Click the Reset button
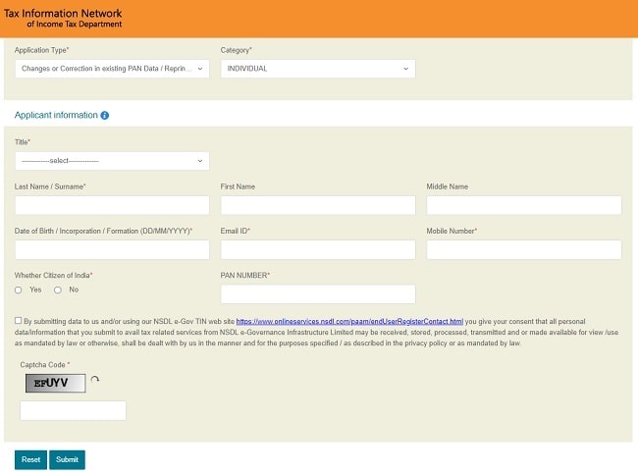Screen dimensions: 638x474 pyautogui.click(x=31, y=459)
